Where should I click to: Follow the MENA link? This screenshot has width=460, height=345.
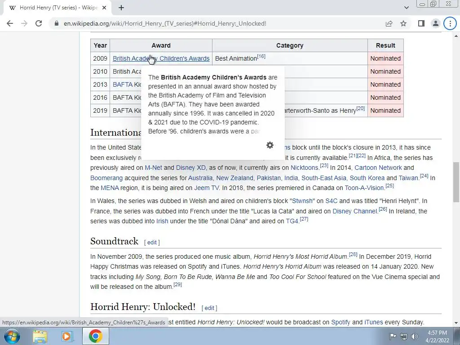click(x=110, y=188)
